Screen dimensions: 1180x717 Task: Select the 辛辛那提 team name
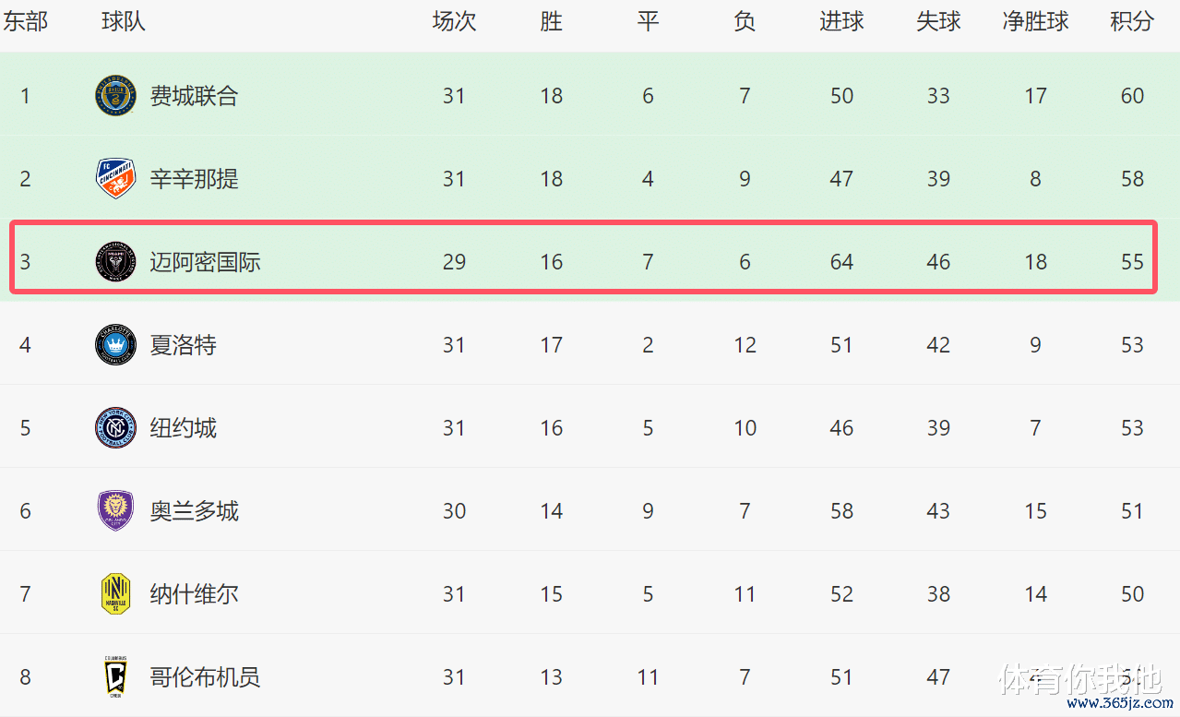194,179
